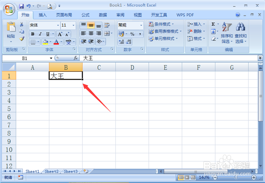Toggle top vertical alignment
The height and width of the screenshot is (183, 265).
83,25
